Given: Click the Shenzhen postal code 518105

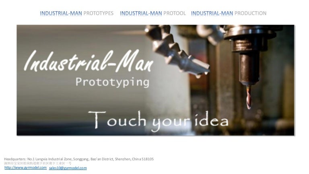Looking at the screenshot, I should click(147, 159).
